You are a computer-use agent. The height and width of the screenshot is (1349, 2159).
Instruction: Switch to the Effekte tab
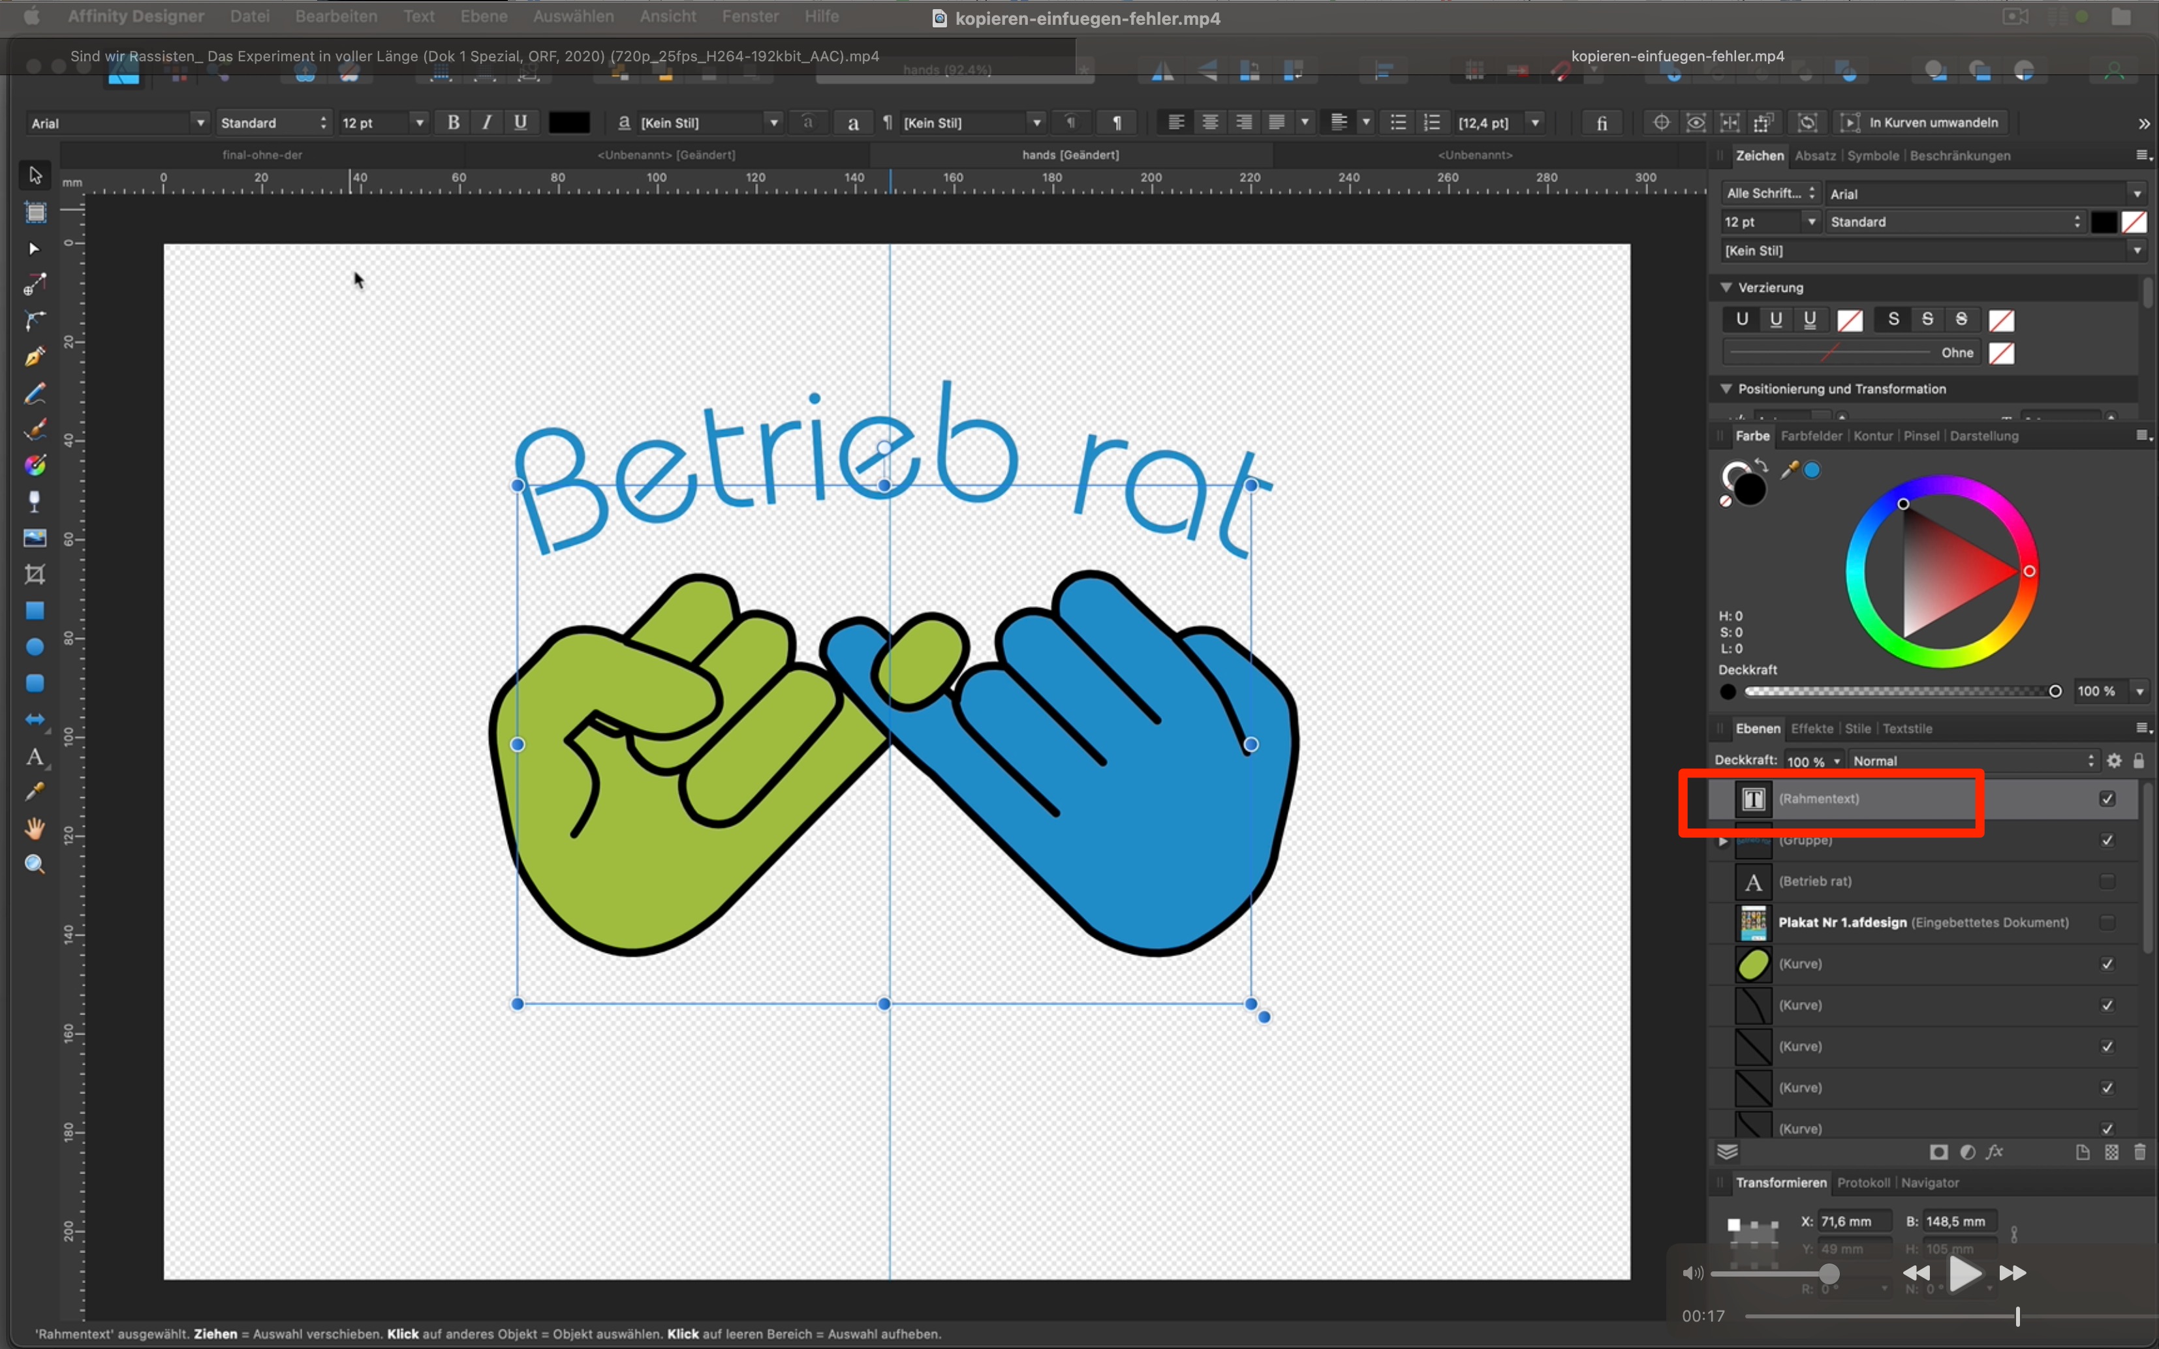[x=1812, y=728]
